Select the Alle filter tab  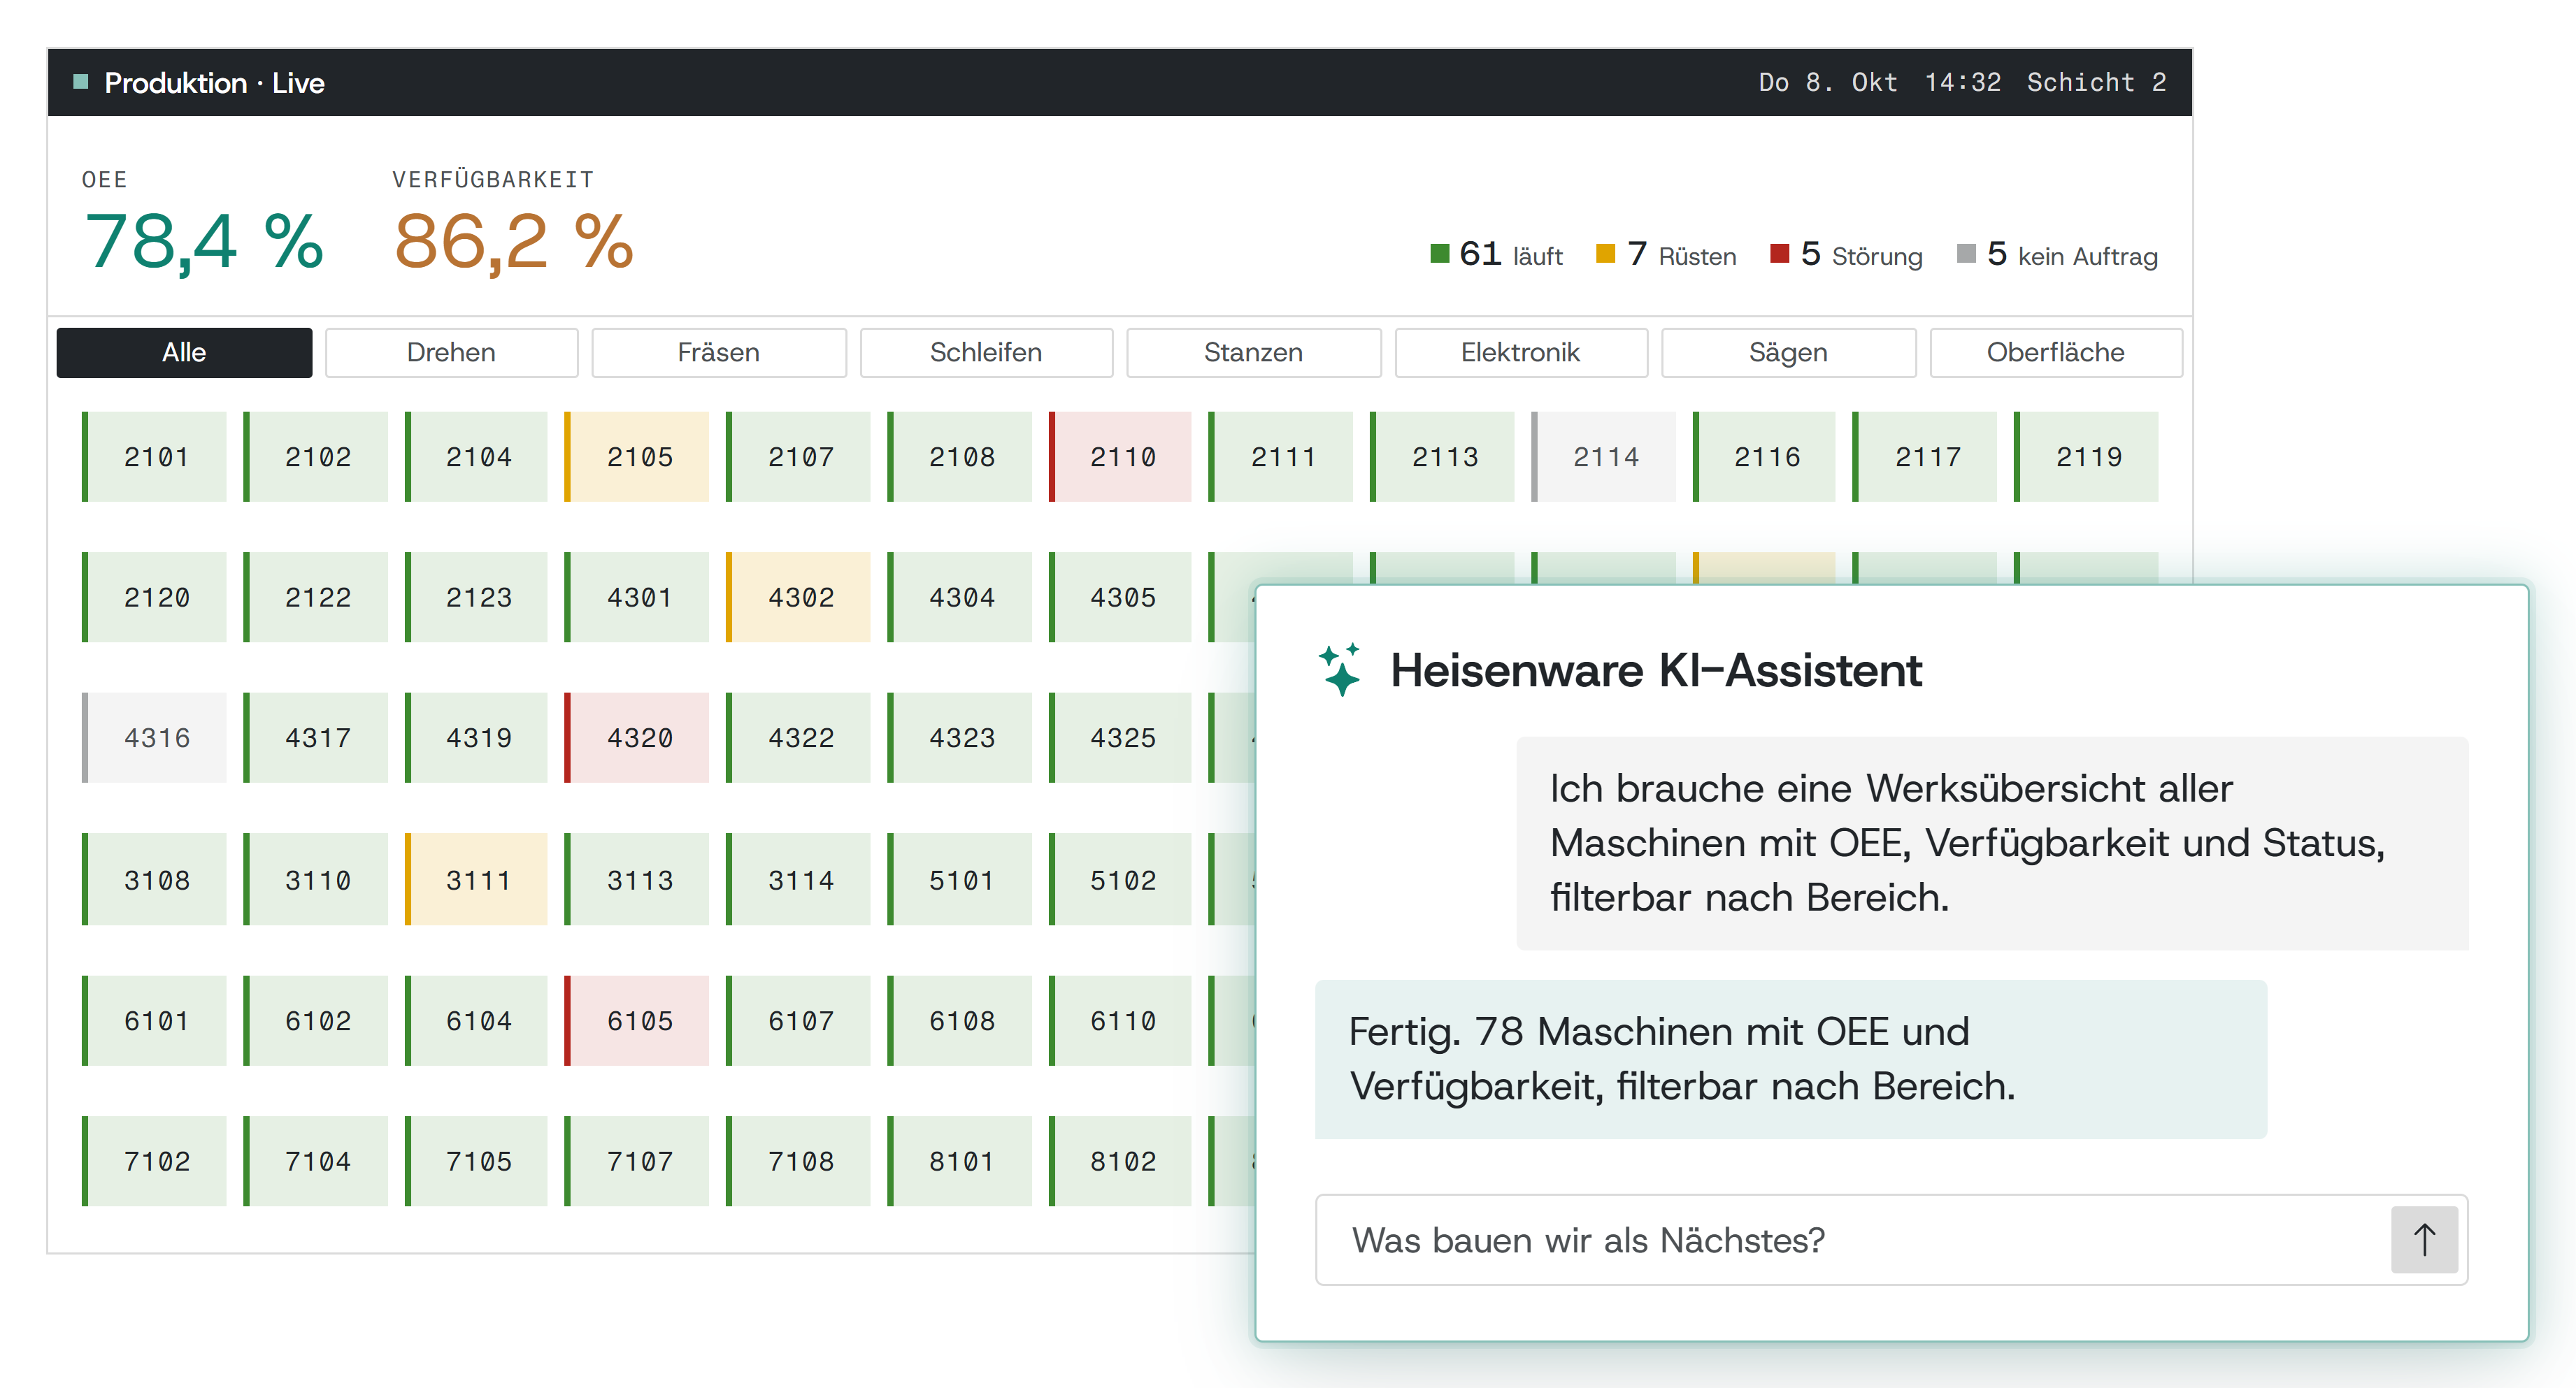tap(184, 353)
